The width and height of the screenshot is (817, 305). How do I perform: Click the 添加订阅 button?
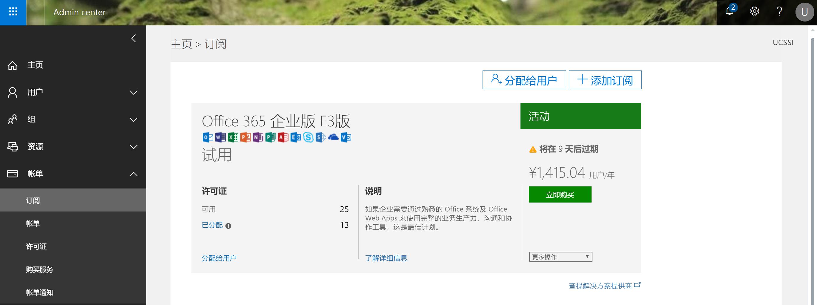[605, 80]
